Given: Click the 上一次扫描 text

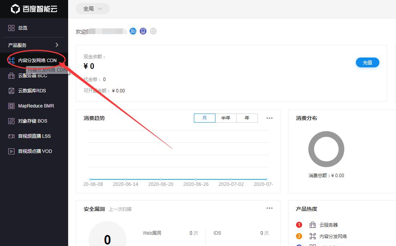Looking at the screenshot, I should 120,209.
